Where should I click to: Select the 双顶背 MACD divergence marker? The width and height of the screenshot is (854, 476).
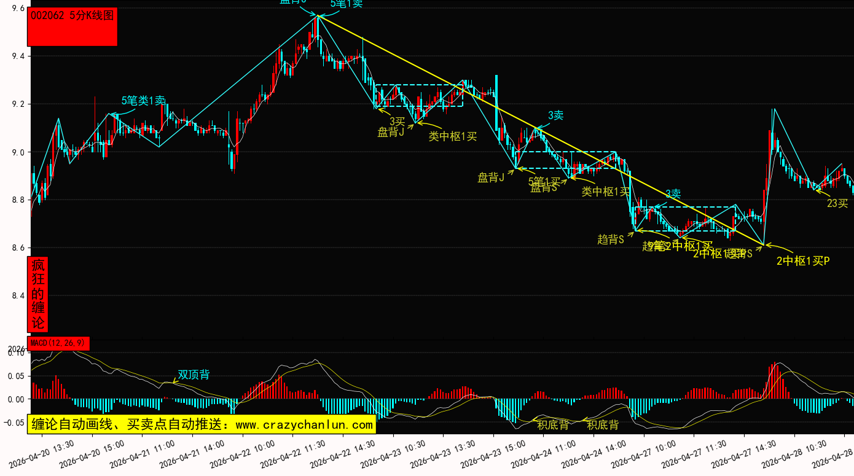pos(194,375)
